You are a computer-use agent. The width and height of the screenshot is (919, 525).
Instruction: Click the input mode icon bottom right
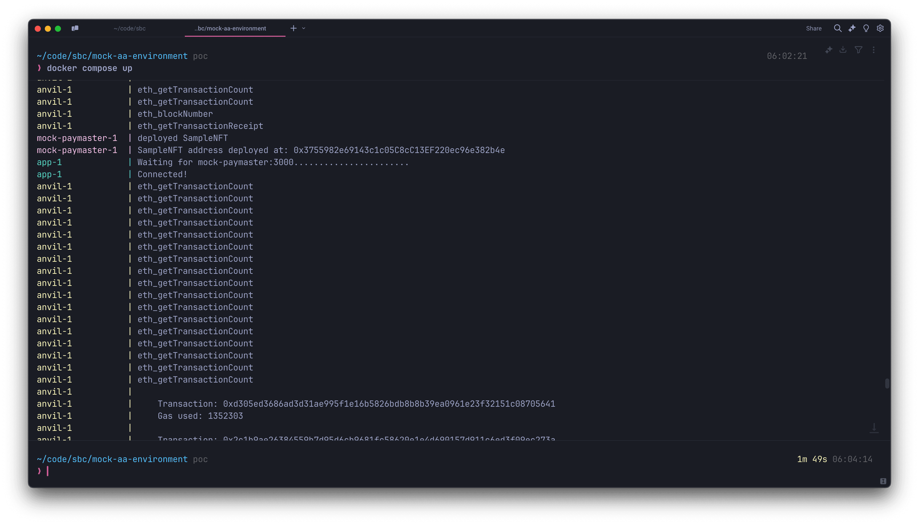(x=883, y=481)
